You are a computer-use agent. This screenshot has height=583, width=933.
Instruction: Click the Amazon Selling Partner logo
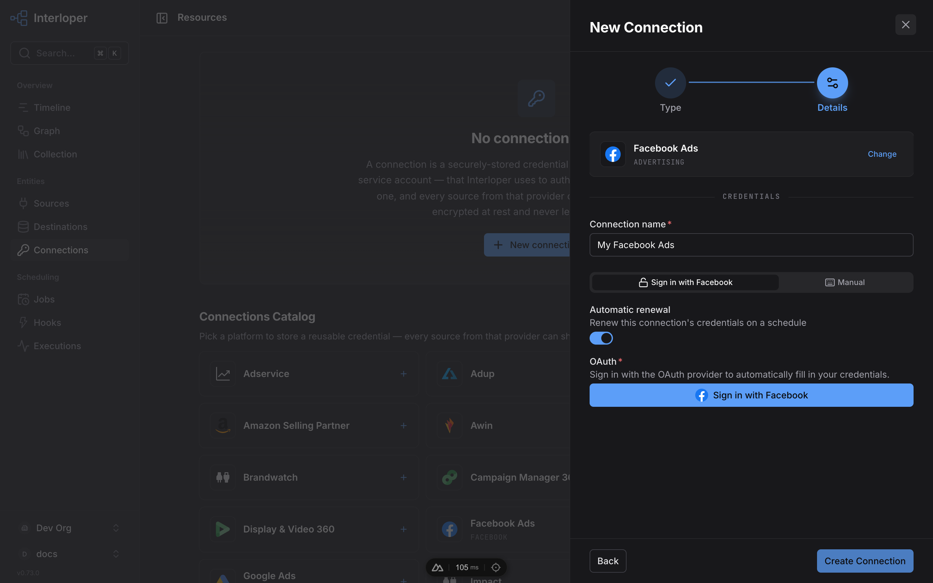pos(223,426)
